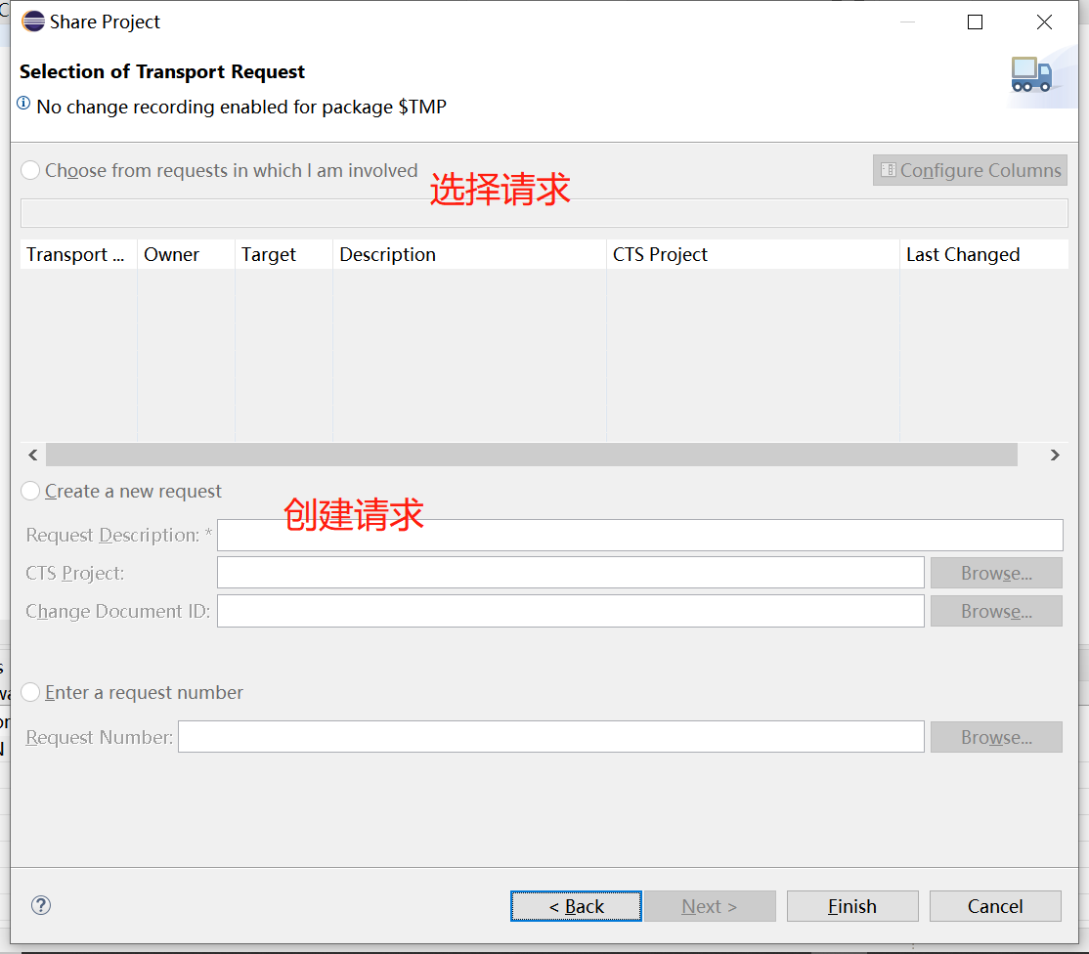Click the Cancel button
The image size is (1089, 954).
995,905
